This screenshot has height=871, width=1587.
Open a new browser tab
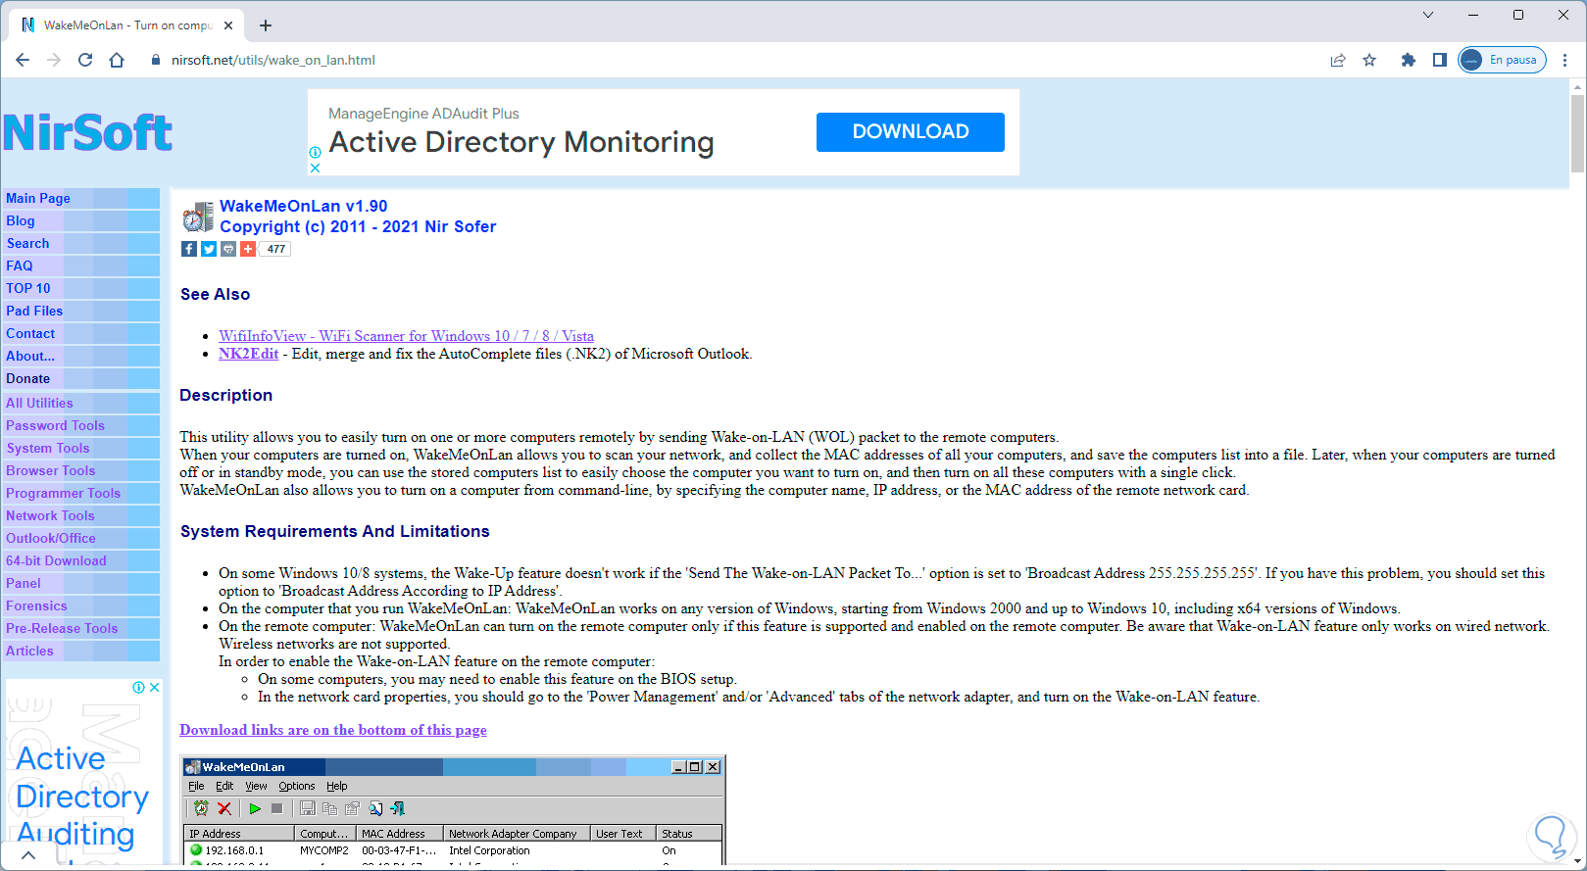[x=266, y=25]
